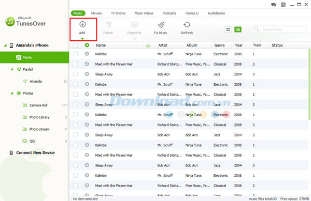Collapse the Photos section arrow
Screen dimensions: 311x201
pos(12,94)
